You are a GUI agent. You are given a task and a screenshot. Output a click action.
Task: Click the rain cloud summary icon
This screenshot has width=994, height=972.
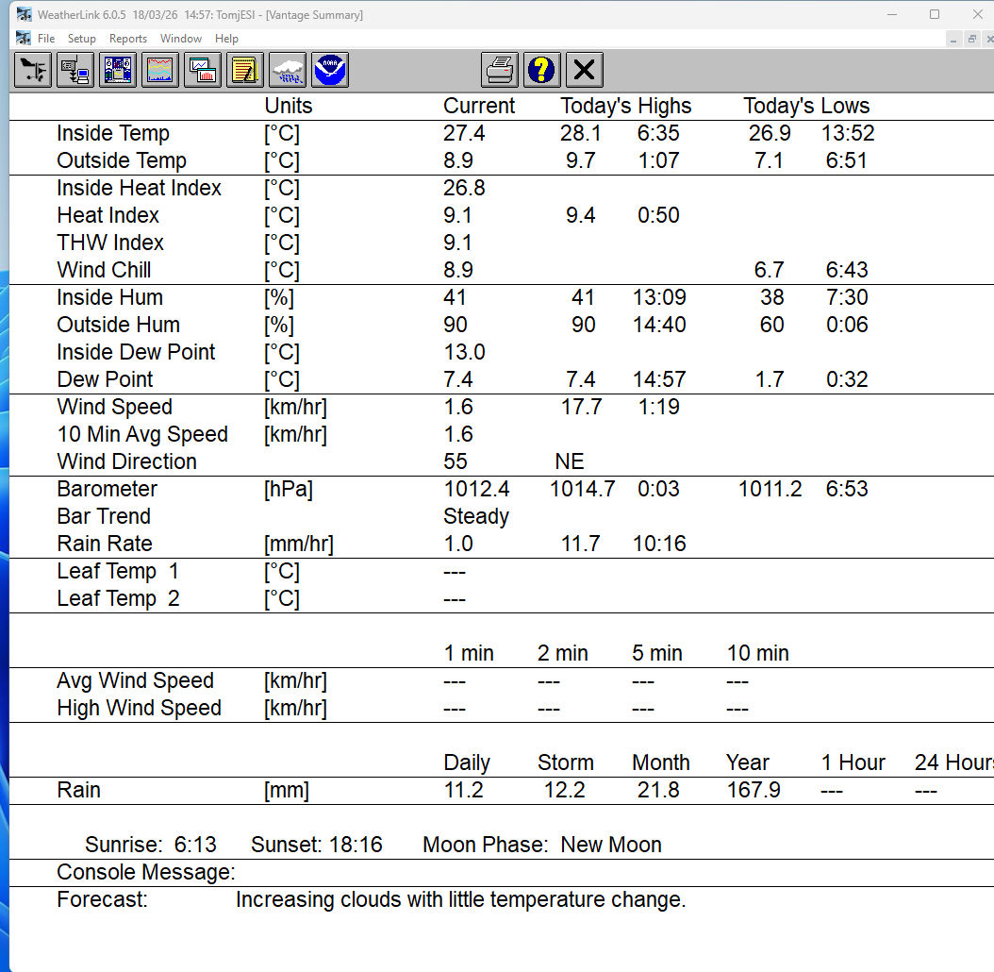pyautogui.click(x=288, y=70)
